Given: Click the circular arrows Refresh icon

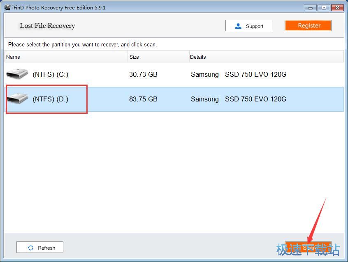Looking at the screenshot, I should coord(30,248).
